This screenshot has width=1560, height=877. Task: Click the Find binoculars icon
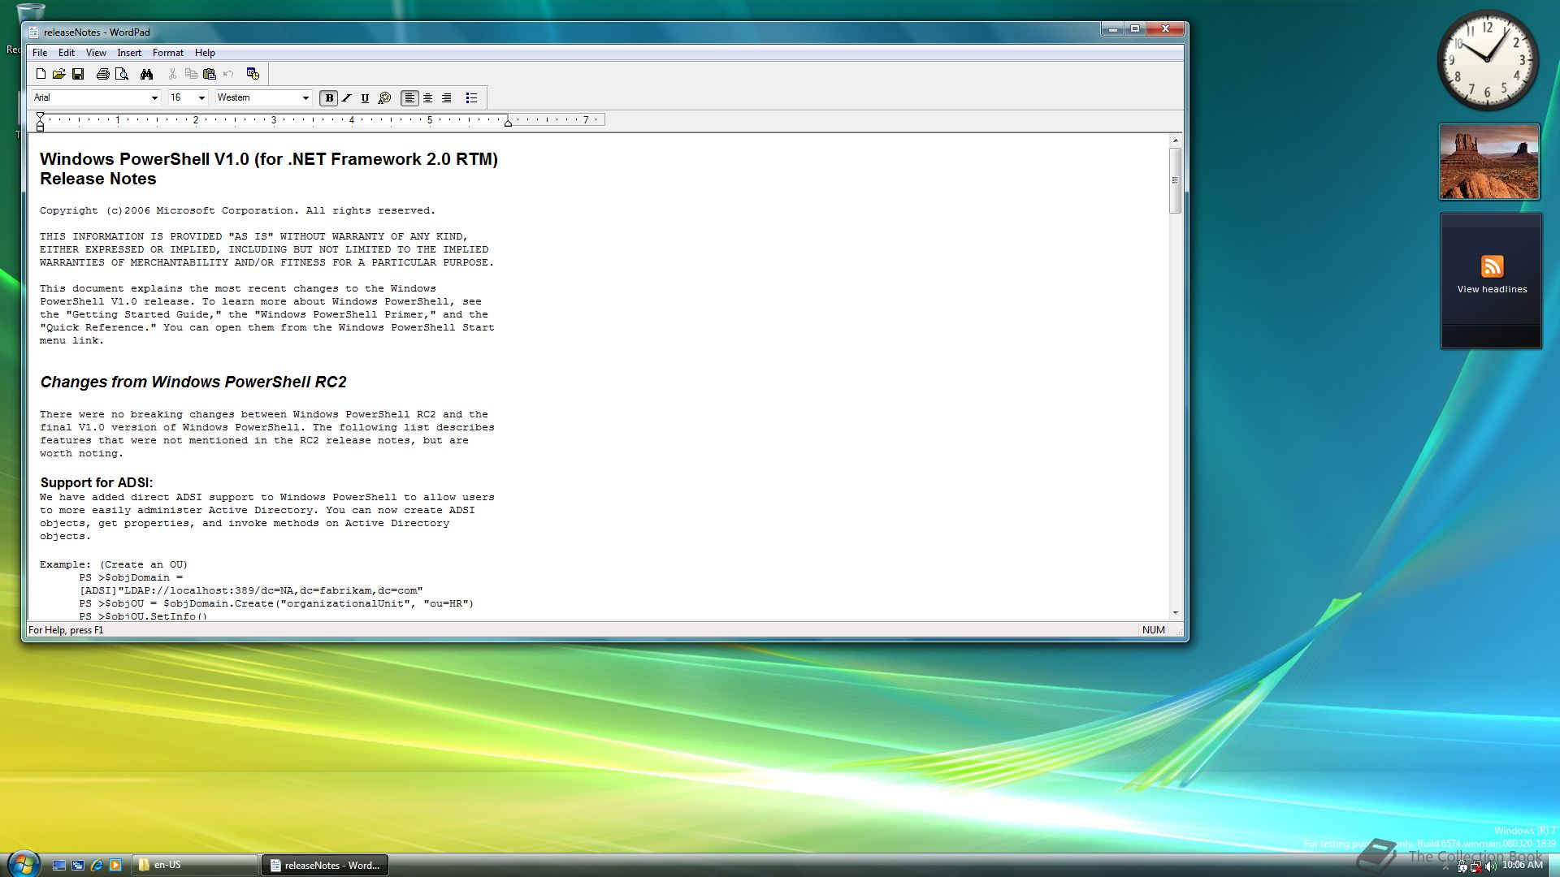pyautogui.click(x=146, y=74)
